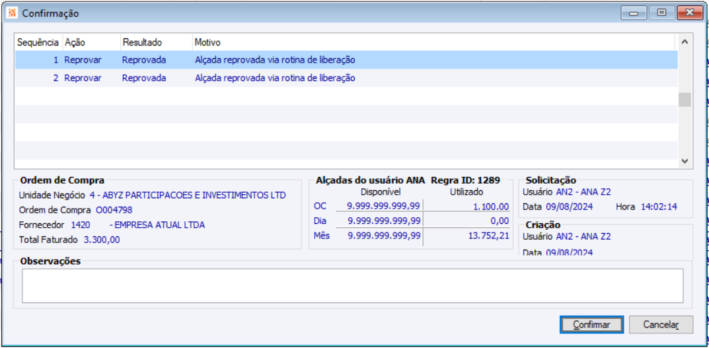Click the Observações text box
The height and width of the screenshot is (348, 709).
click(x=353, y=286)
